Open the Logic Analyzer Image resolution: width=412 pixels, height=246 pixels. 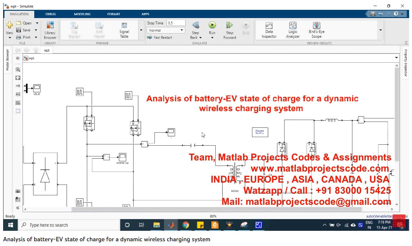click(293, 30)
